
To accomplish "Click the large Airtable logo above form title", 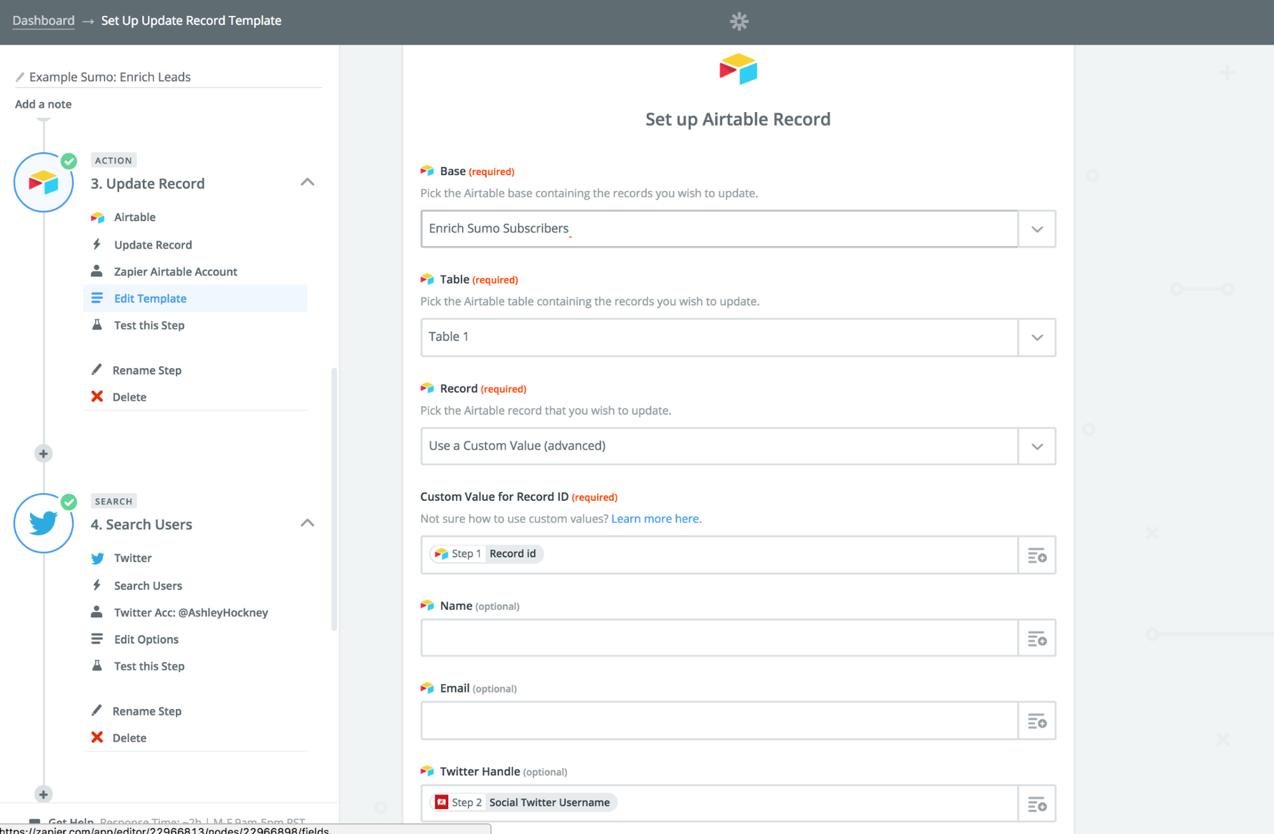I will [738, 69].
